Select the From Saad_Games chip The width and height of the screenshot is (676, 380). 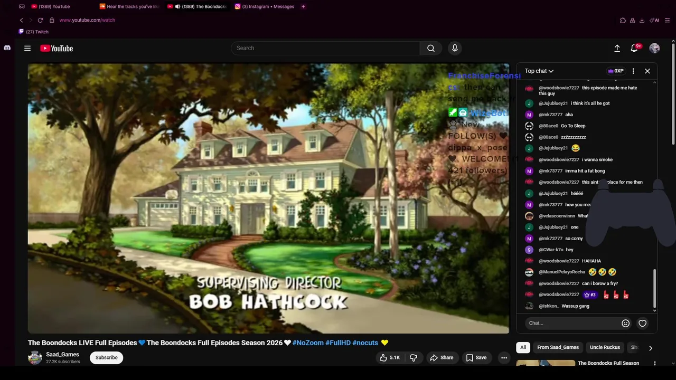click(x=558, y=347)
